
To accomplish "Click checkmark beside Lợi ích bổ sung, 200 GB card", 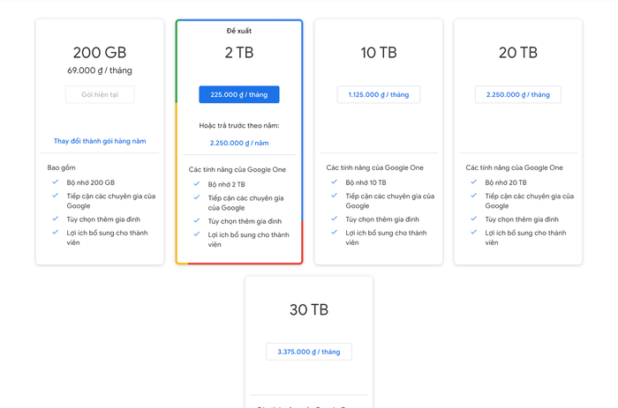I will [55, 232].
